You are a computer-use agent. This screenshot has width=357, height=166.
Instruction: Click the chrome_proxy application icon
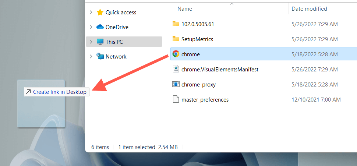coord(176,84)
